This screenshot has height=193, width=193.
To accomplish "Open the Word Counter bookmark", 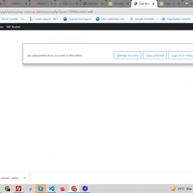I will pos(14,19).
